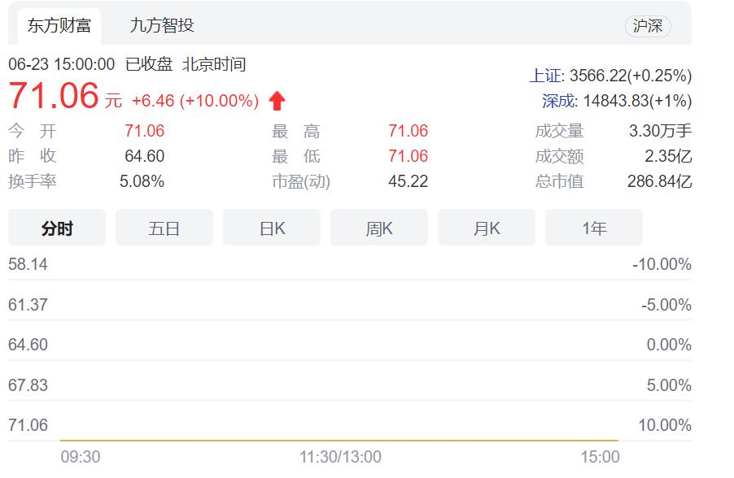The image size is (734, 478).
Task: Open the 上证 index link
Action: point(546,76)
